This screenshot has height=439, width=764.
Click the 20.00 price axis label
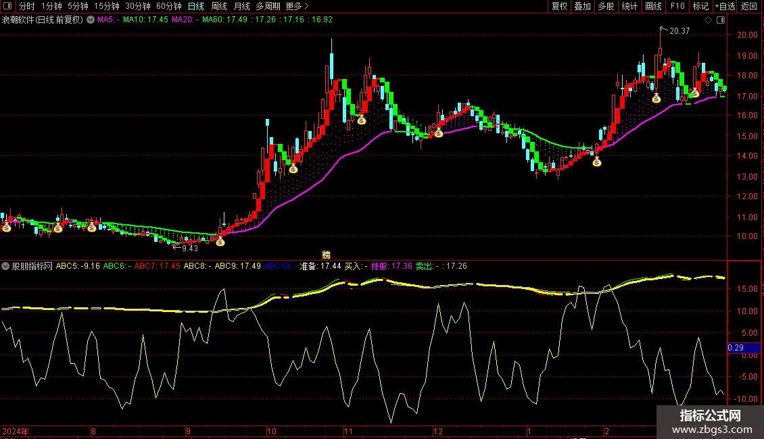pyautogui.click(x=747, y=35)
